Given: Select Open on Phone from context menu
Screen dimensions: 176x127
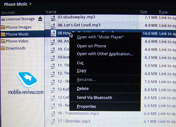Looking at the screenshot, I should (92, 46).
